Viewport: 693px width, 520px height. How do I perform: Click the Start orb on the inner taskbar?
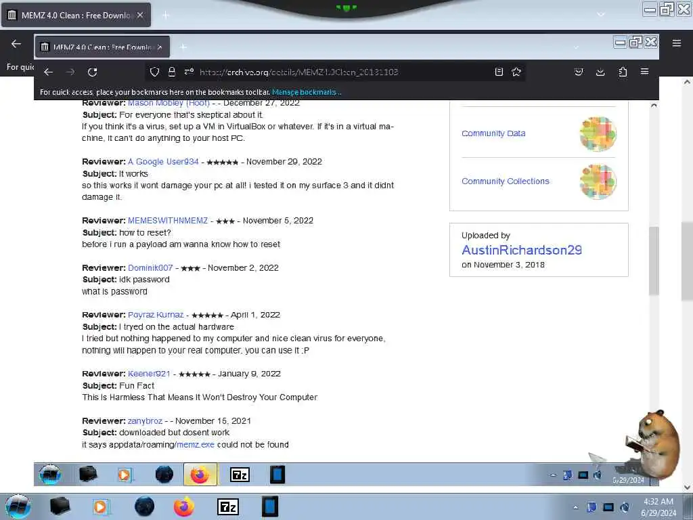click(49, 475)
